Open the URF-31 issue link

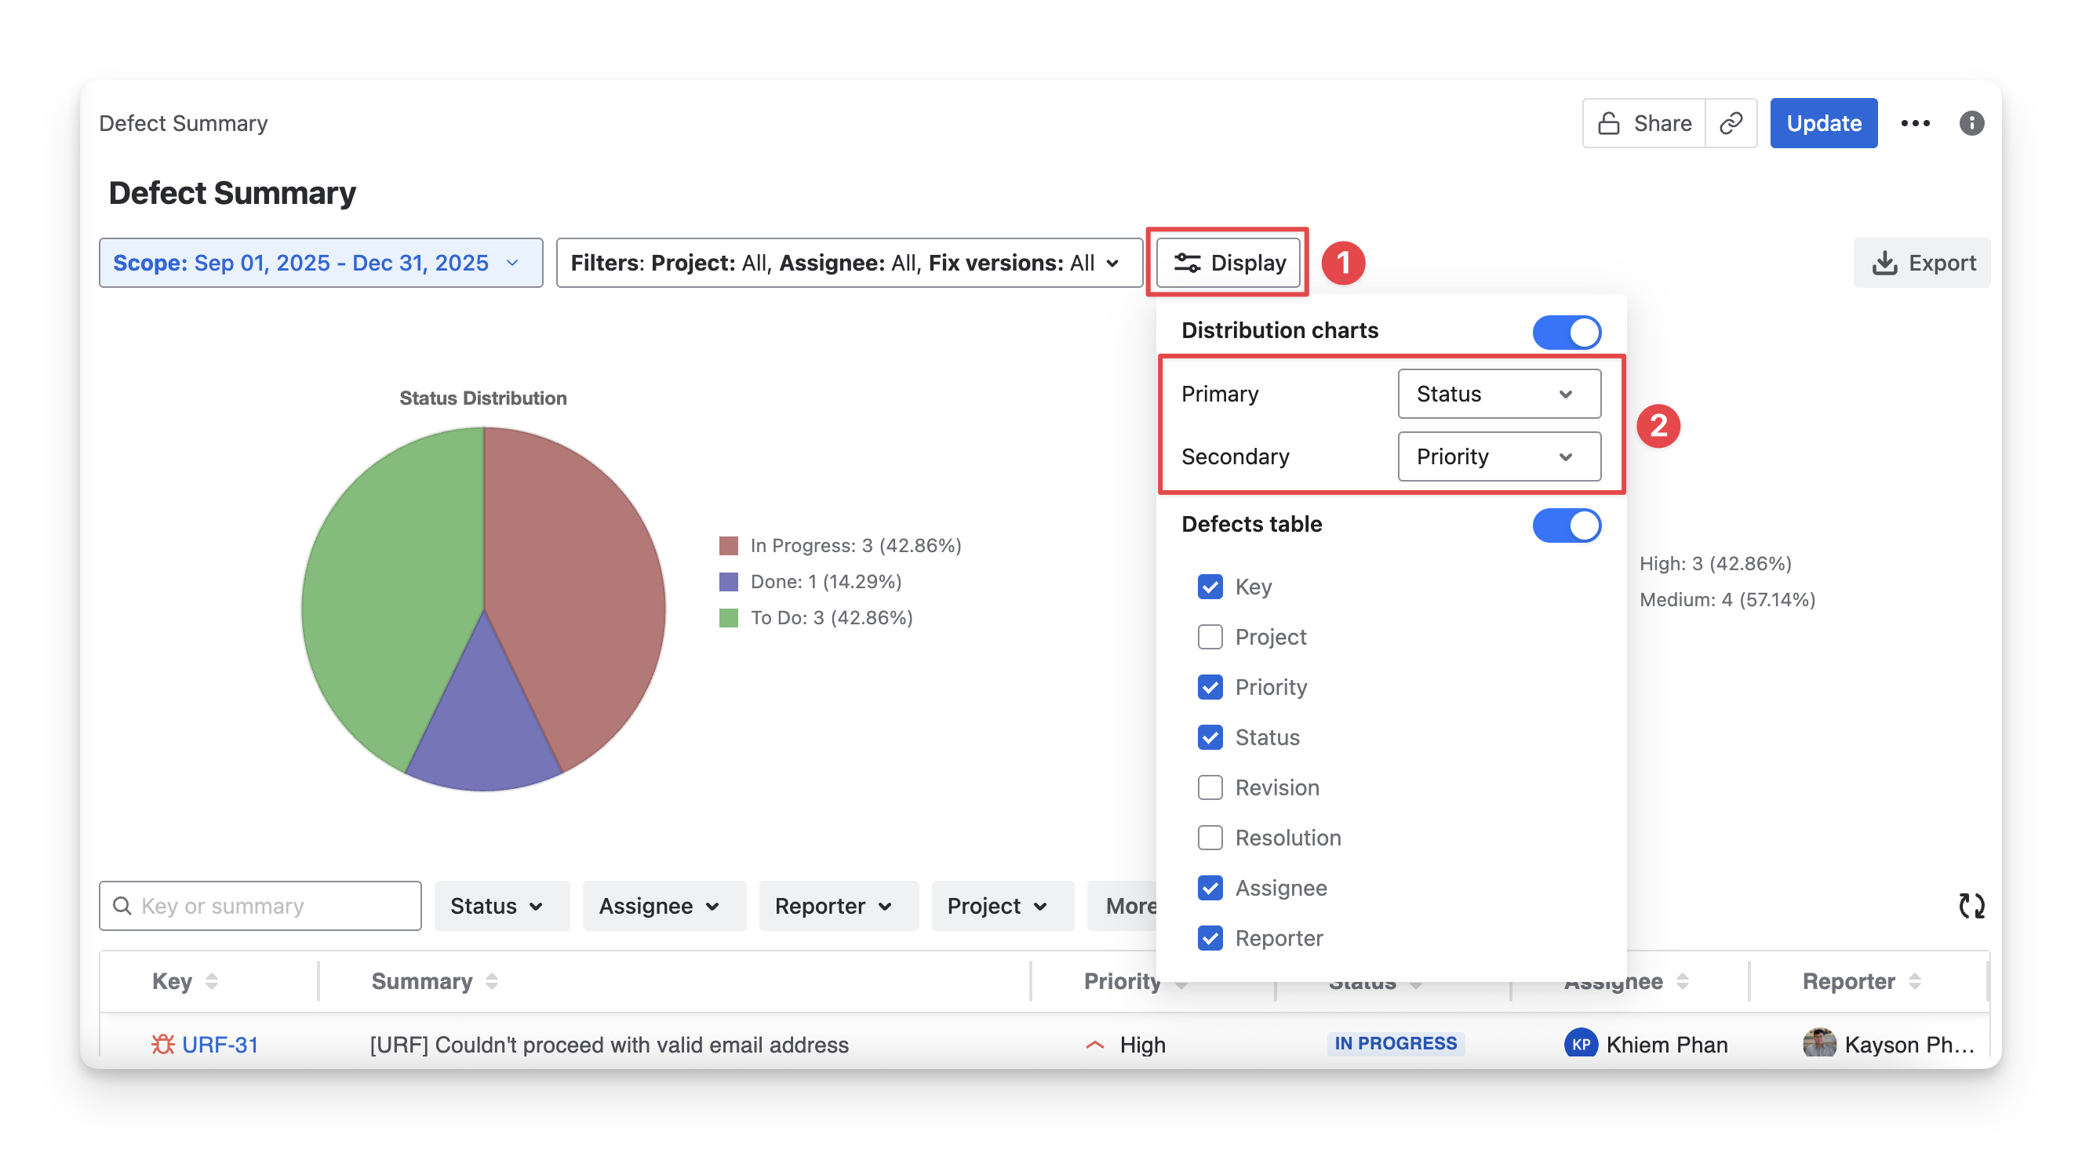tap(220, 1044)
